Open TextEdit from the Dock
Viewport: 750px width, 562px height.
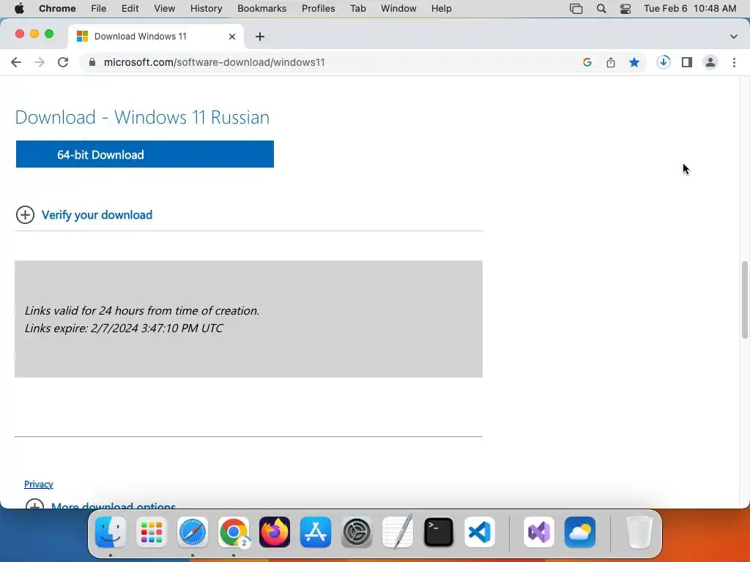click(x=398, y=532)
